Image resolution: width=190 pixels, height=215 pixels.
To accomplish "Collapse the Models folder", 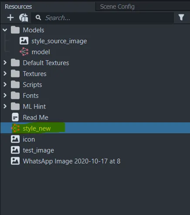I will click(5, 30).
